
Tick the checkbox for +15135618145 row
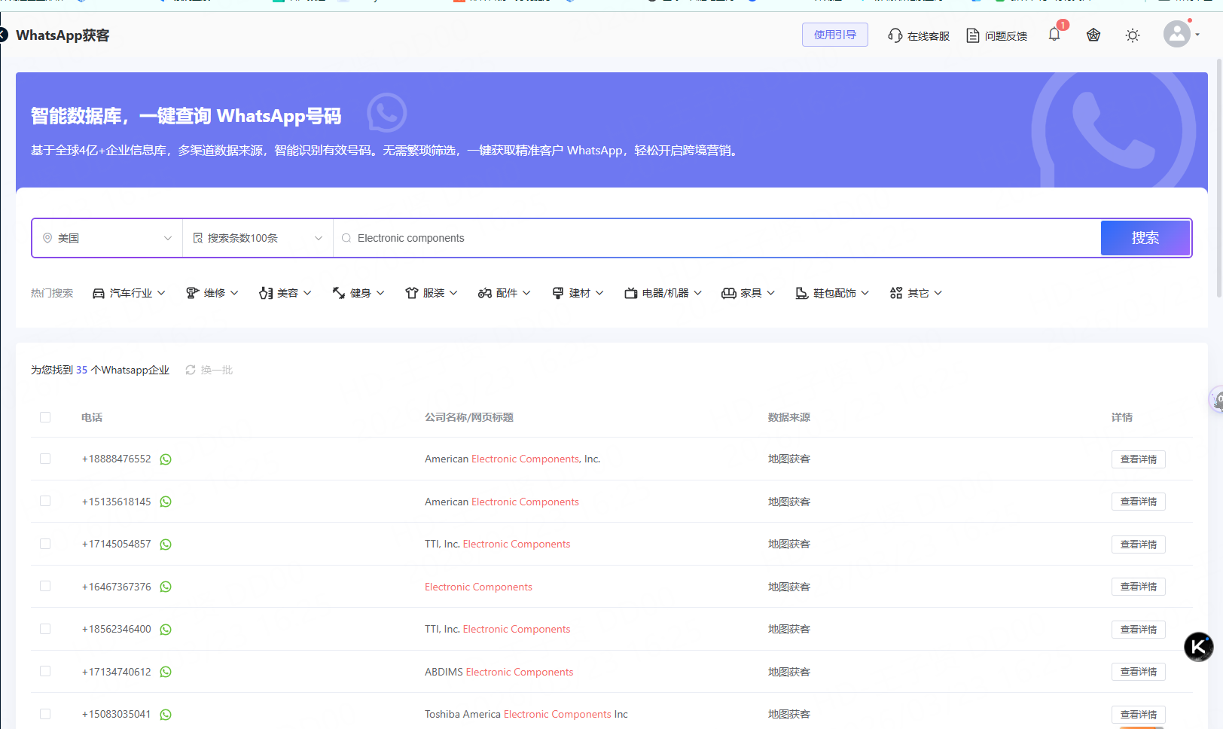coord(45,502)
